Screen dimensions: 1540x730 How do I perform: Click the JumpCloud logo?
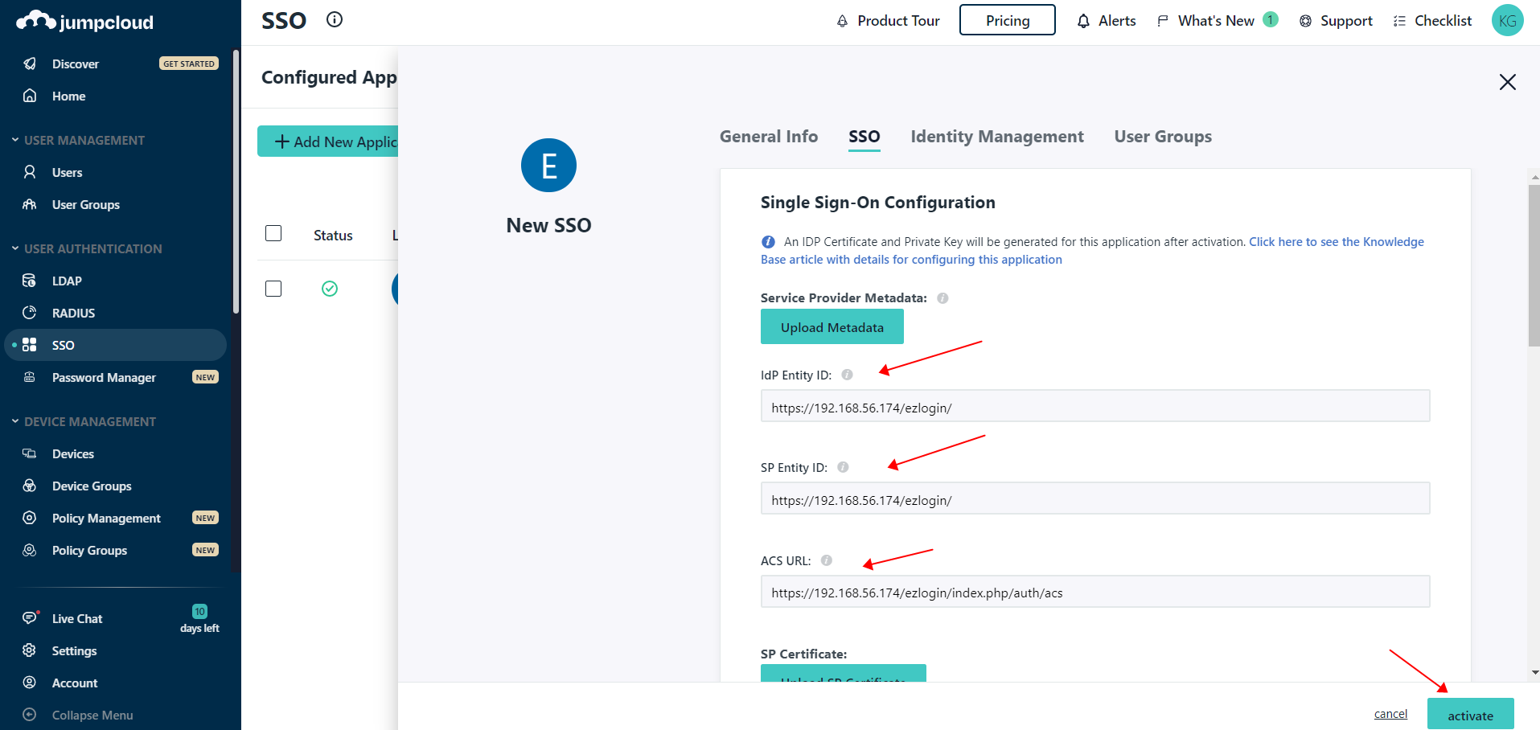(x=84, y=22)
